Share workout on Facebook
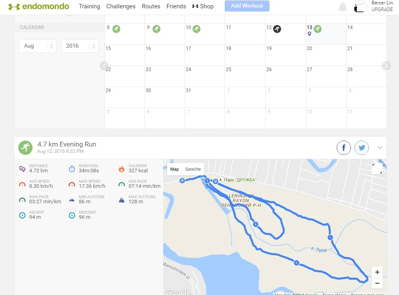 (344, 148)
